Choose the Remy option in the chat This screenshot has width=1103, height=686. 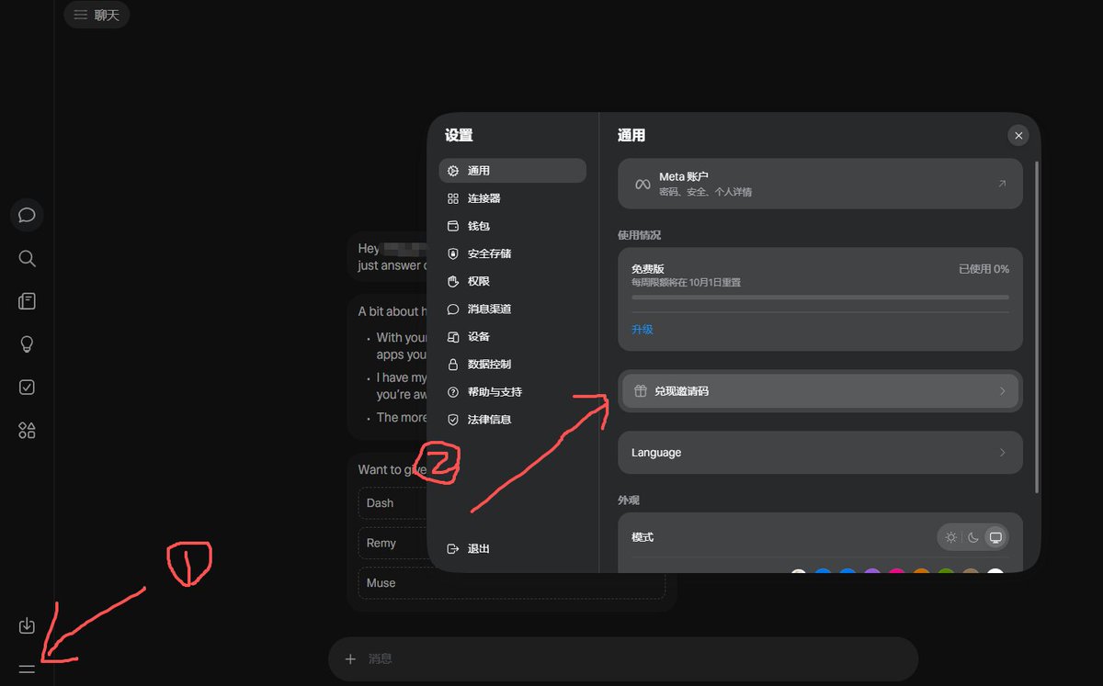coord(510,543)
